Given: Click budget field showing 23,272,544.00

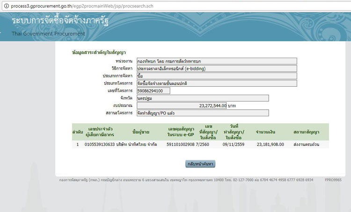Looking at the screenshot, I should pyautogui.click(x=182, y=106).
